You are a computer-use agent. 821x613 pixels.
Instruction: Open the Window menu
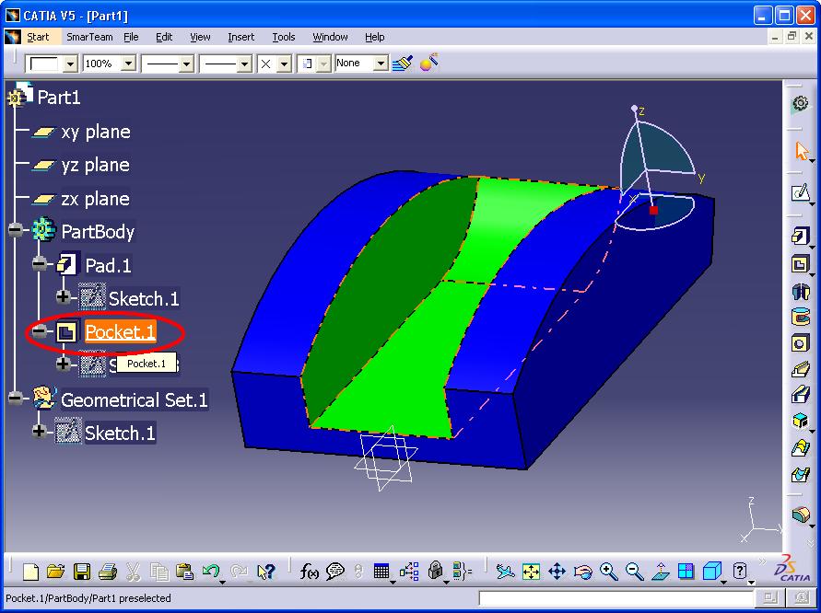330,37
